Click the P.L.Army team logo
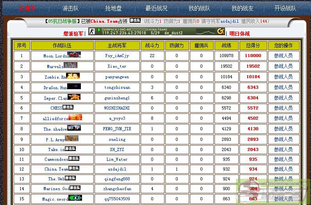Screen dimensions: 311x205 [71, 138]
